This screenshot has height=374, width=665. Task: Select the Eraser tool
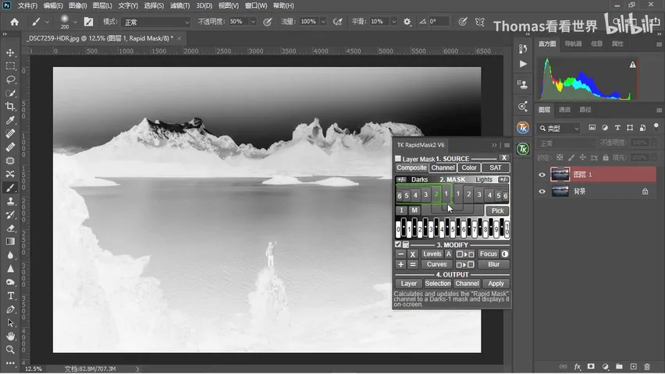point(11,228)
